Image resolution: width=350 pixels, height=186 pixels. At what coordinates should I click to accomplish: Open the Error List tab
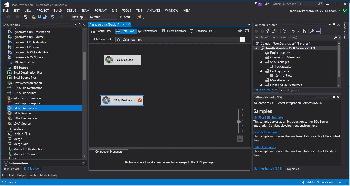coord(8,175)
